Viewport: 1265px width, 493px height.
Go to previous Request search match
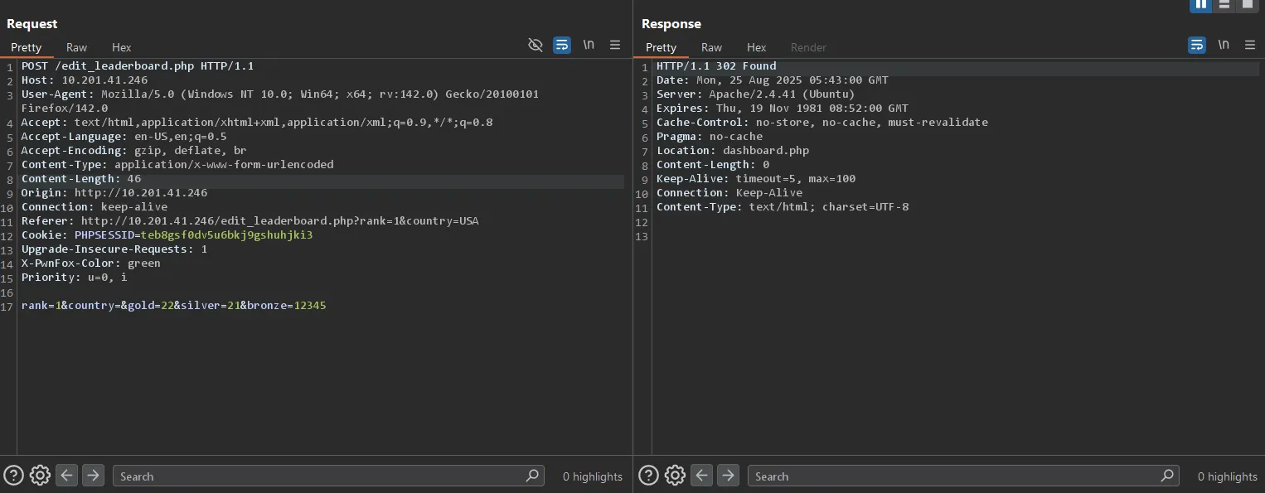tap(67, 475)
